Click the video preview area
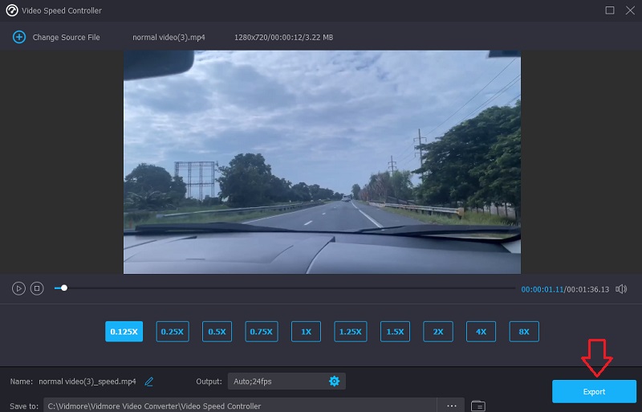This screenshot has height=412, width=642. point(322,161)
